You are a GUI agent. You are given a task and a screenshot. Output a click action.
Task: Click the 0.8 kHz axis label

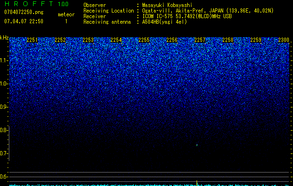point(4,130)
